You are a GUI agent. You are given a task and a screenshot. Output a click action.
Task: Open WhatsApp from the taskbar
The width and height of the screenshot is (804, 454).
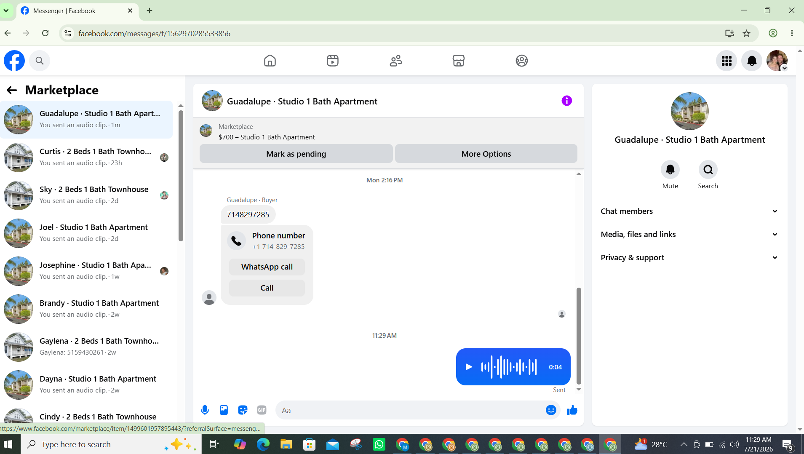coord(379,444)
